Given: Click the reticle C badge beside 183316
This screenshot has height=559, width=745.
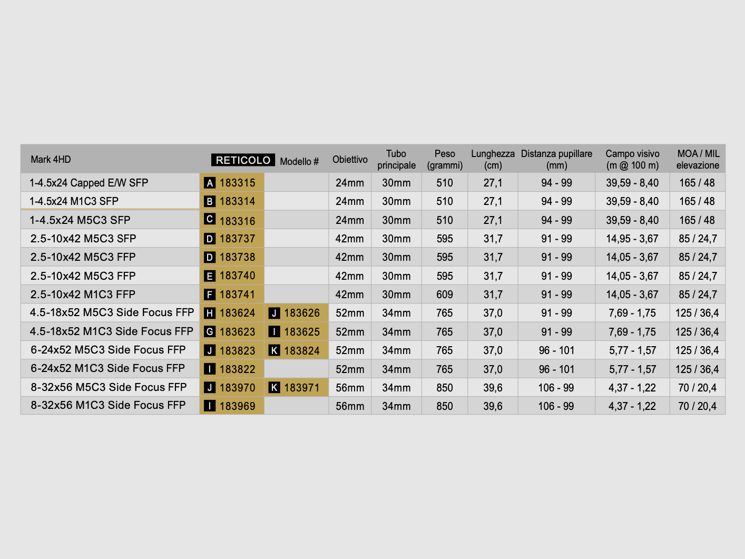Looking at the screenshot, I should point(210,220).
